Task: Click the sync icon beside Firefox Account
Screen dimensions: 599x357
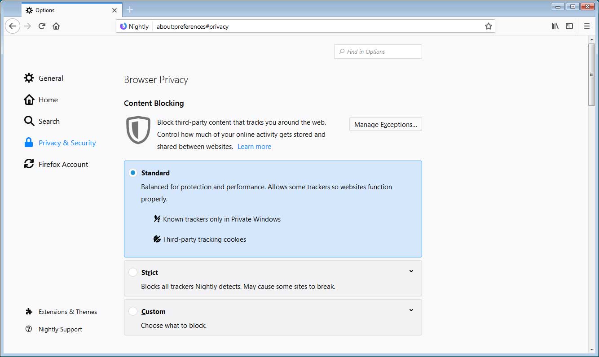Action: click(29, 164)
